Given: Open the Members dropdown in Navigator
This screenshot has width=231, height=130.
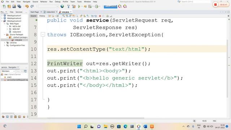Looking at the screenshot, I should (x=8, y=71).
